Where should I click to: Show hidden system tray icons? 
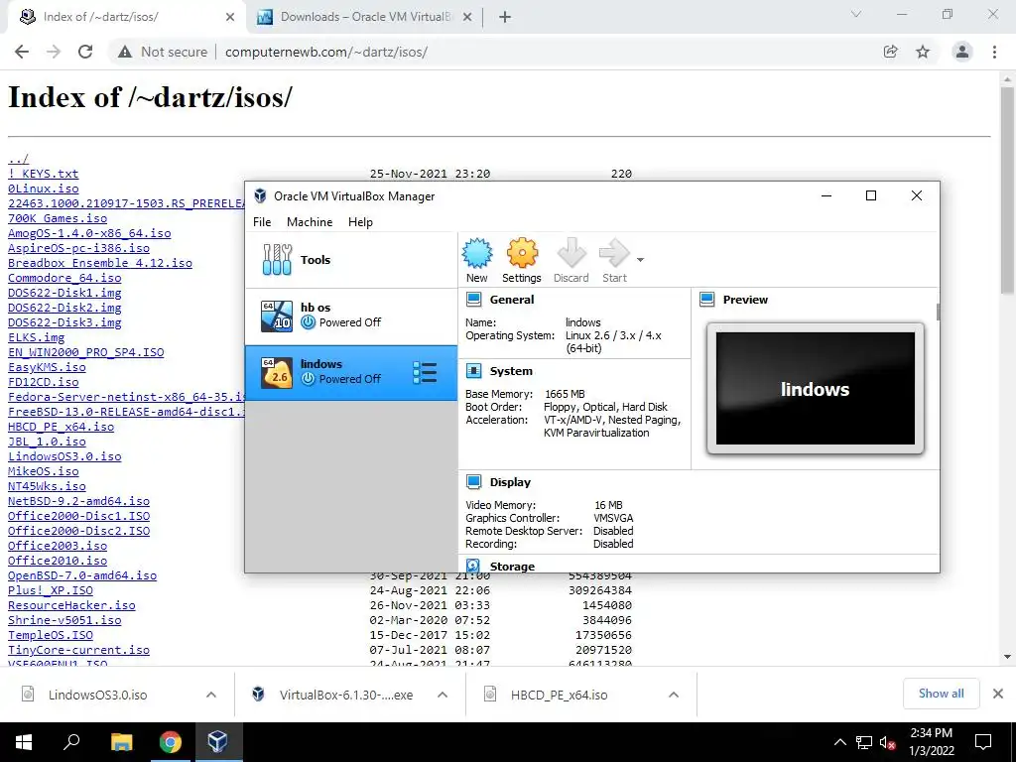(839, 742)
